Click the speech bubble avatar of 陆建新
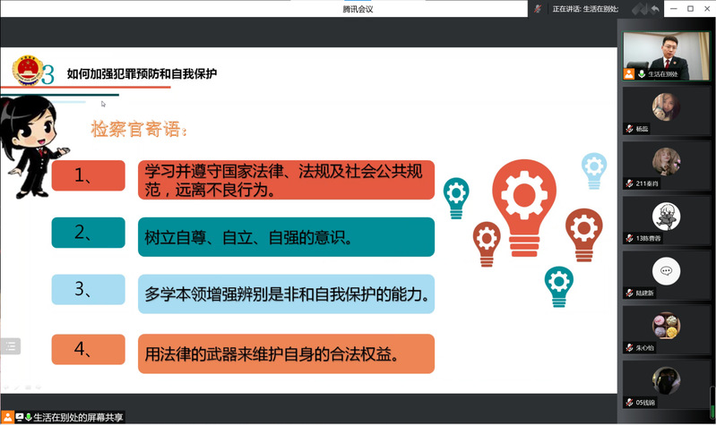The height and width of the screenshot is (425, 716). [665, 270]
